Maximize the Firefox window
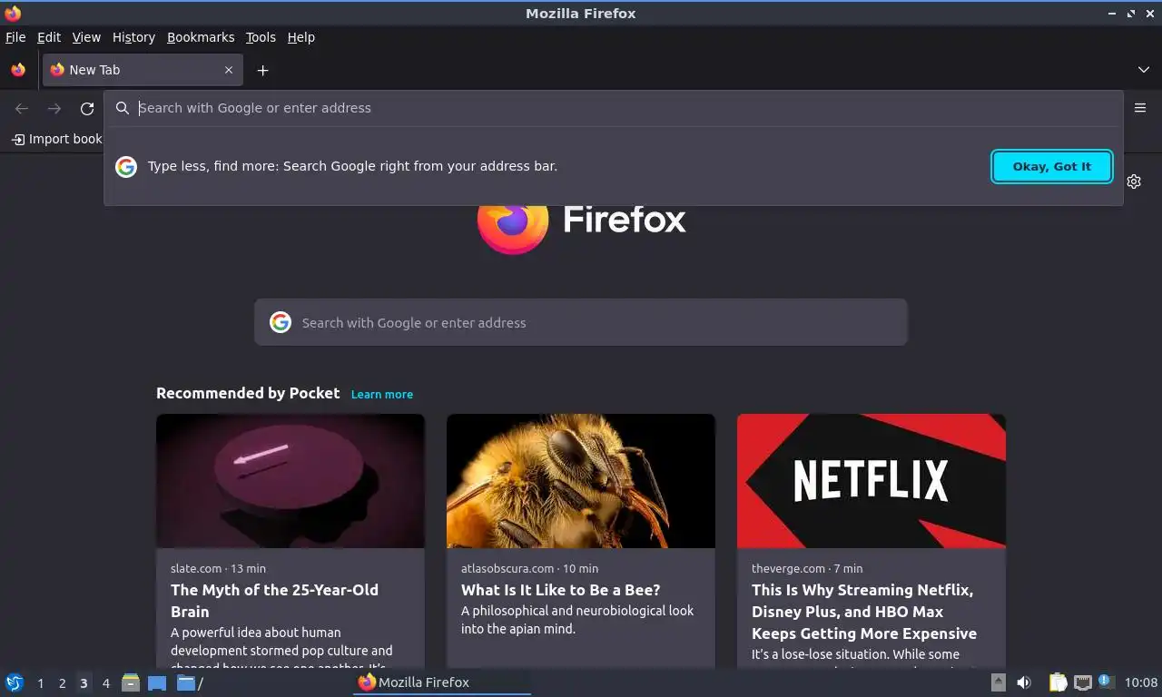The image size is (1162, 697). coord(1131,14)
